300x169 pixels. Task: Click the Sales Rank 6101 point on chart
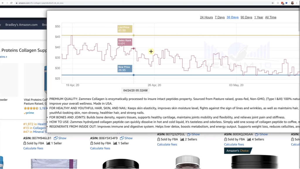134,48
